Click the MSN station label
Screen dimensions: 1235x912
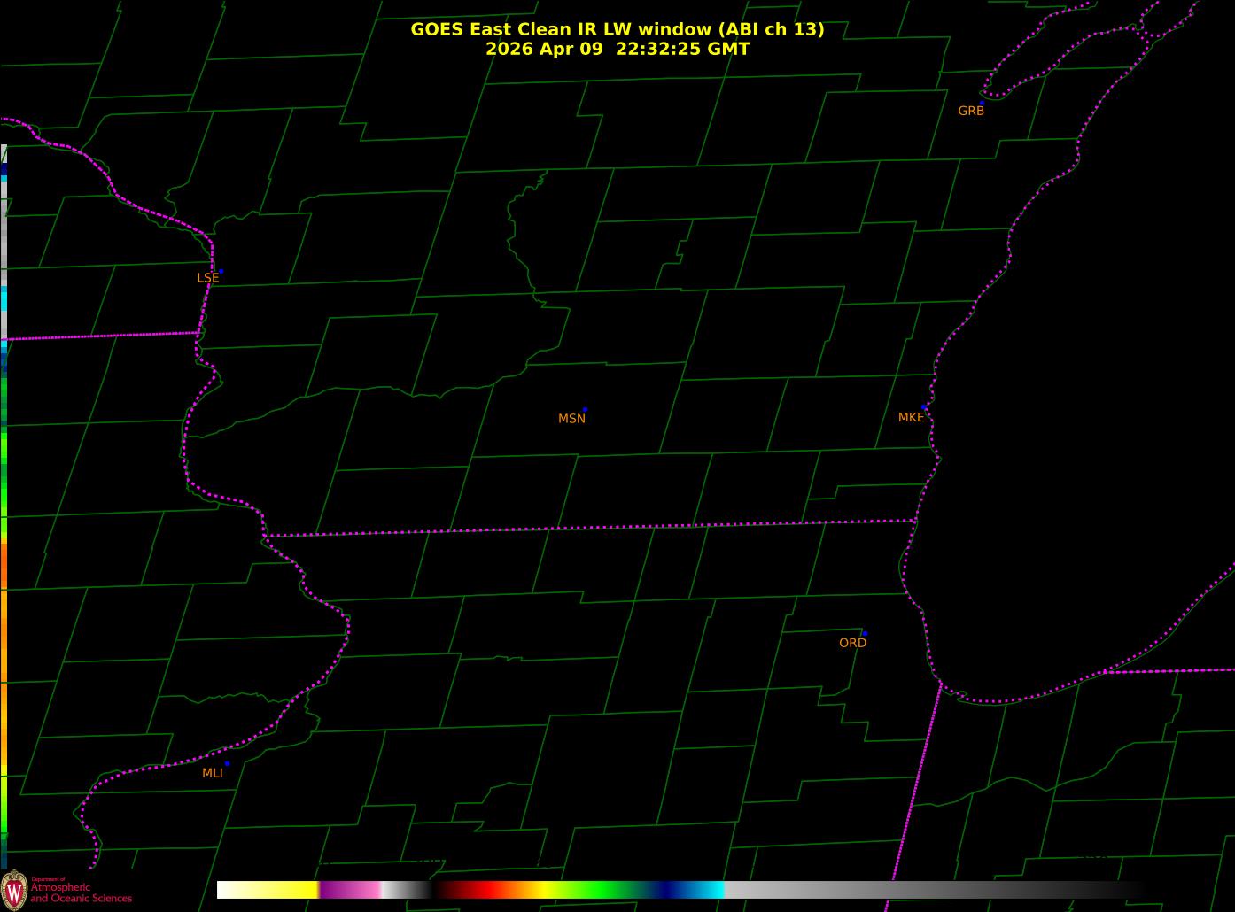(x=571, y=419)
